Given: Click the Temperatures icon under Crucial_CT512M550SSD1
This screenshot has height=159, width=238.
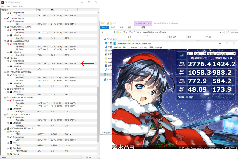Looking at the screenshot, I should click(11, 117).
